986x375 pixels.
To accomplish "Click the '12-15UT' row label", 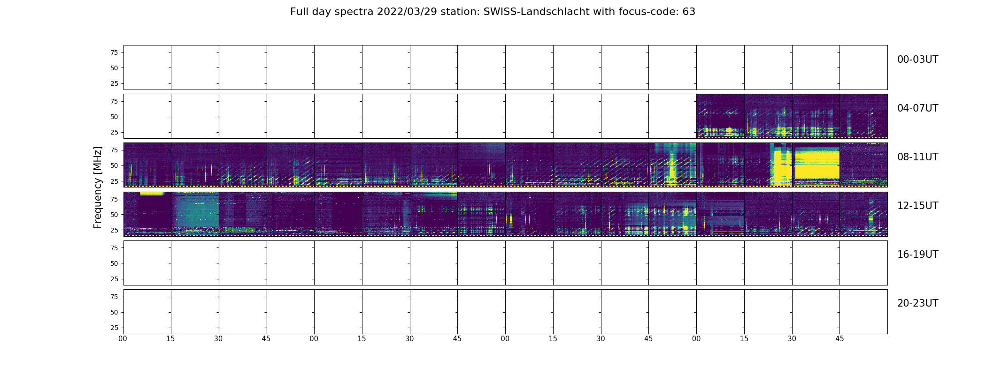I will (x=917, y=206).
